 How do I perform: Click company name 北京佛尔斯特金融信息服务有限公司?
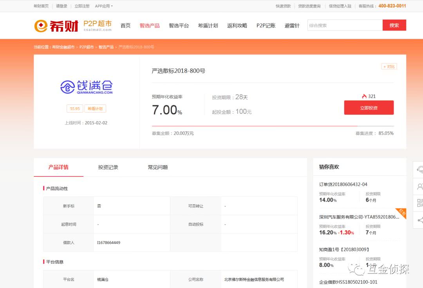tap(254, 280)
